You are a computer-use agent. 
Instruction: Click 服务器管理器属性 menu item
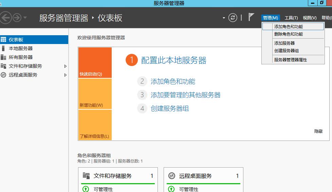pos(291,60)
